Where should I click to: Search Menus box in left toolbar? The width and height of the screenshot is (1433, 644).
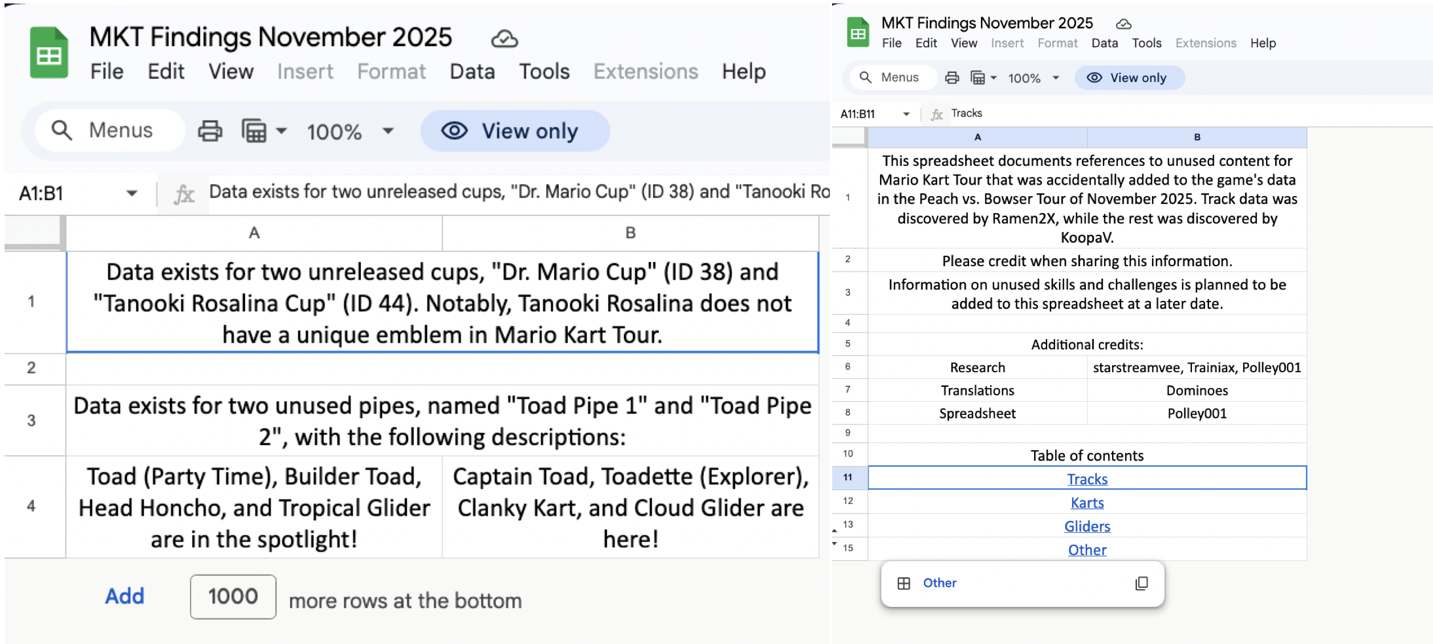click(x=110, y=131)
